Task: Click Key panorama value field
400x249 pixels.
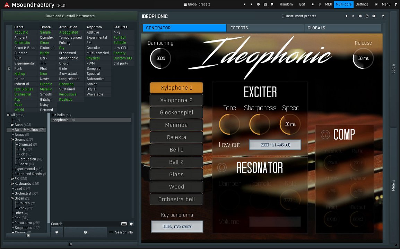Action: 177,226
